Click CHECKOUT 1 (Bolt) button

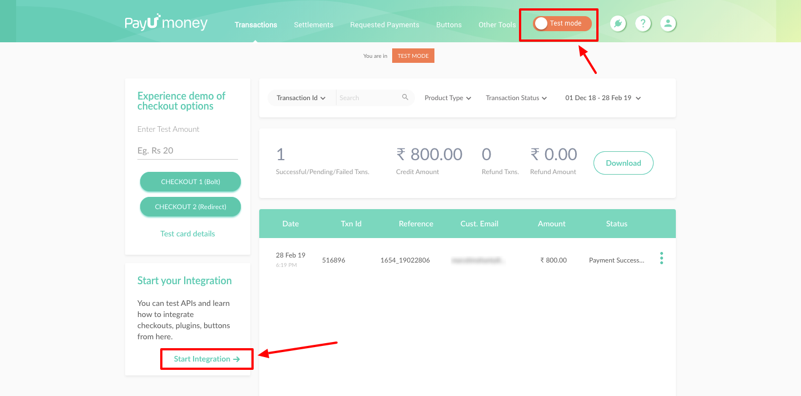click(x=190, y=182)
